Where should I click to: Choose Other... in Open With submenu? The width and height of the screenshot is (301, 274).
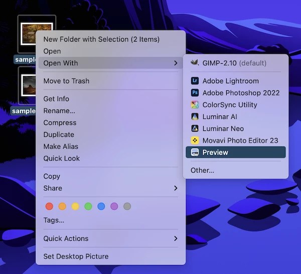(236, 170)
